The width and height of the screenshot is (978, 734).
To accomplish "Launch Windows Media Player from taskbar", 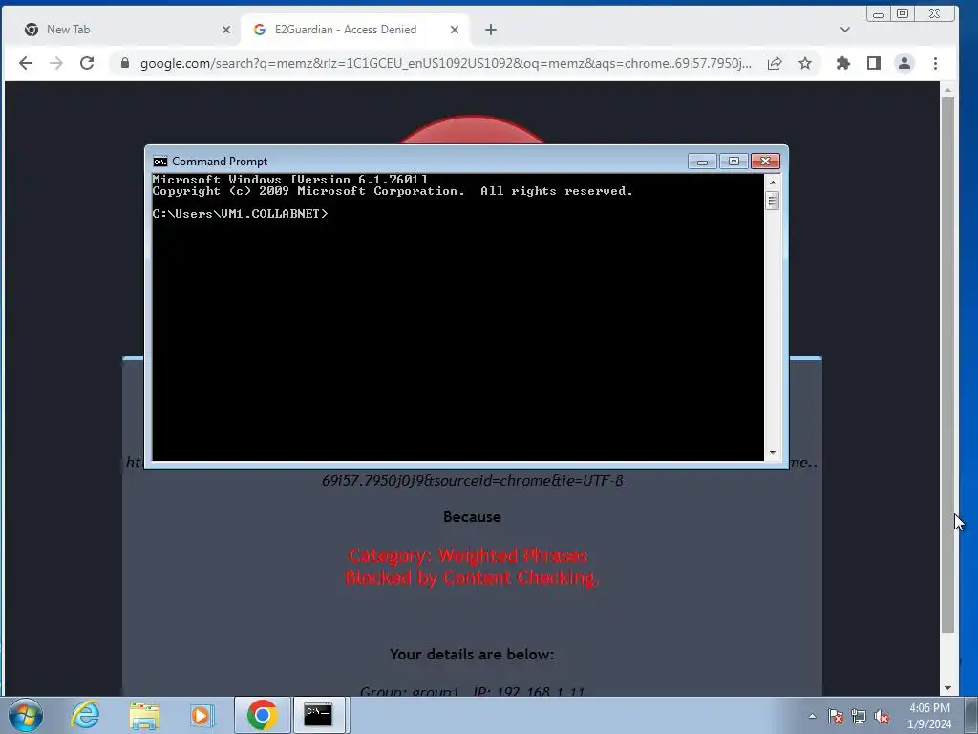I will coord(202,715).
